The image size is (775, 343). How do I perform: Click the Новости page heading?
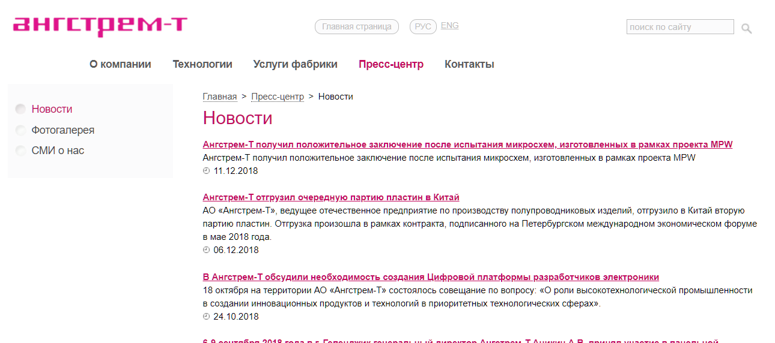pyautogui.click(x=238, y=118)
